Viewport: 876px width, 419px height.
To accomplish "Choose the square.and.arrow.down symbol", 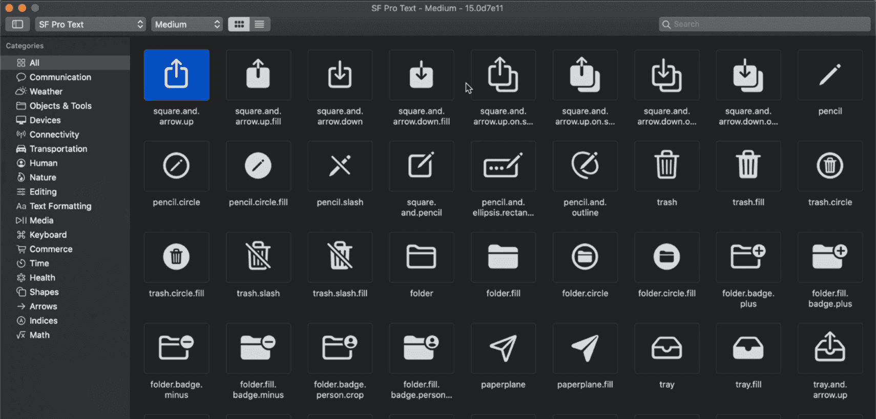I will click(x=340, y=75).
